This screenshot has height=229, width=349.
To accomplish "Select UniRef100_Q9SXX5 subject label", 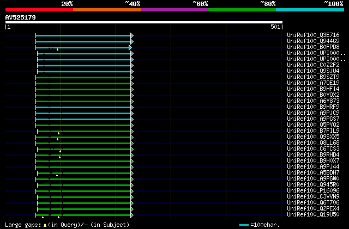I will [x=313, y=137].
